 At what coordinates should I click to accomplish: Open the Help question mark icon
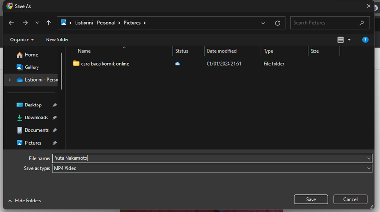[365, 40]
